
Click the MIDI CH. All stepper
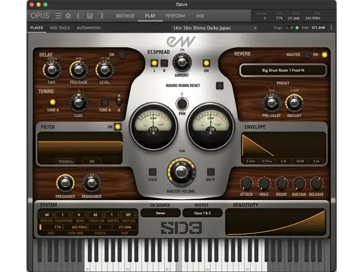pyautogui.click(x=47, y=215)
